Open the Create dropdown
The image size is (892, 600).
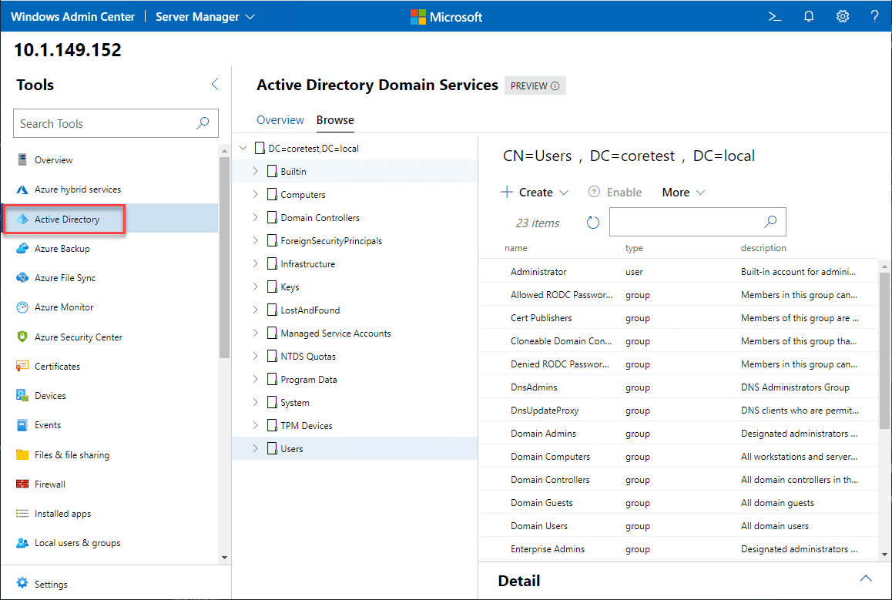[x=535, y=193]
